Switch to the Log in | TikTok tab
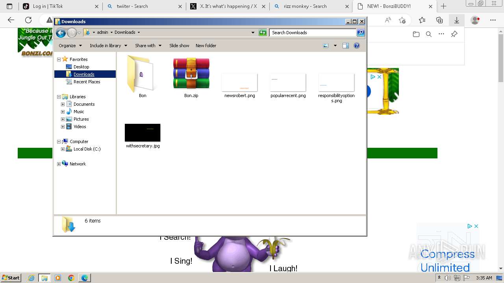Screen dimensions: 504x283 coord(60,6)
